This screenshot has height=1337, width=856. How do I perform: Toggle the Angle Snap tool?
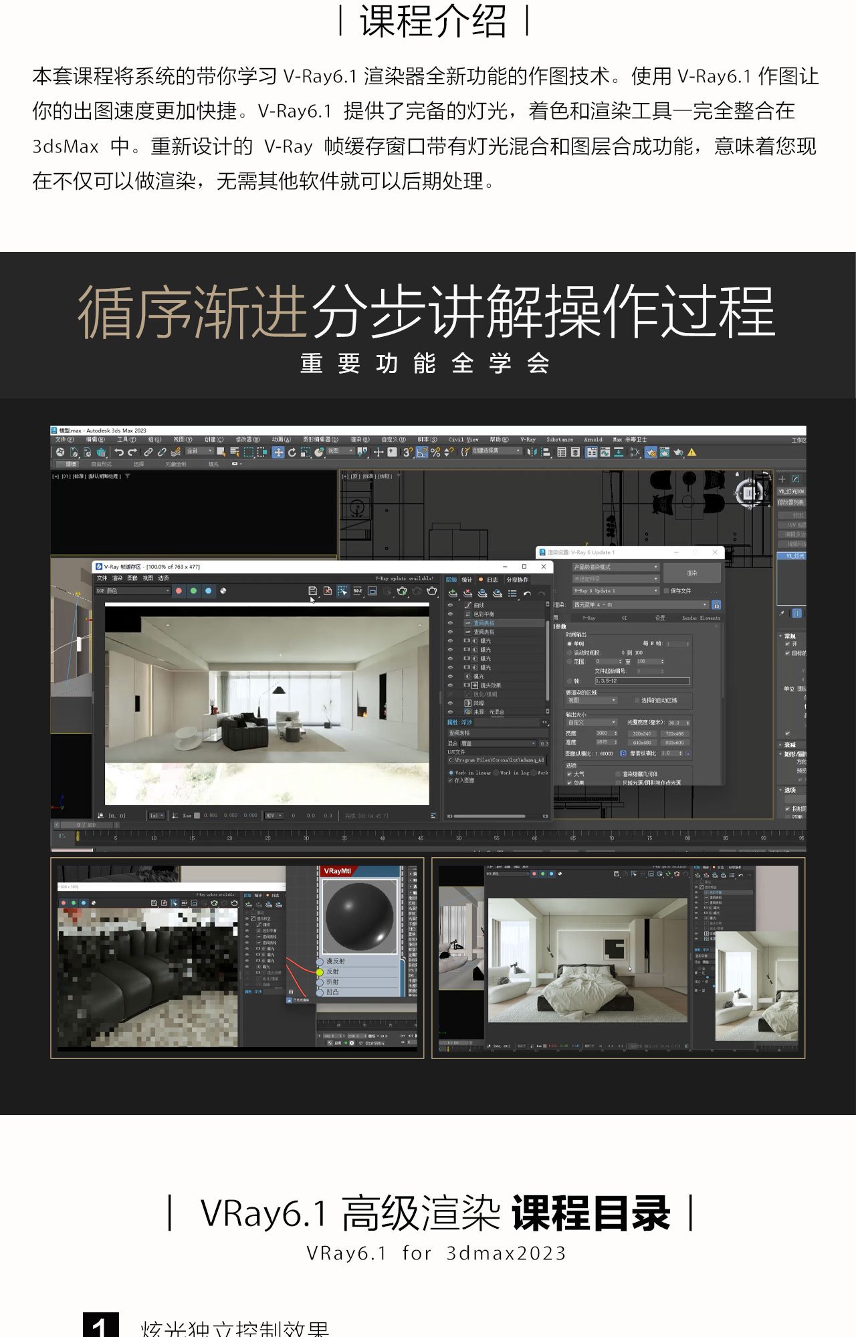pyautogui.click(x=421, y=453)
